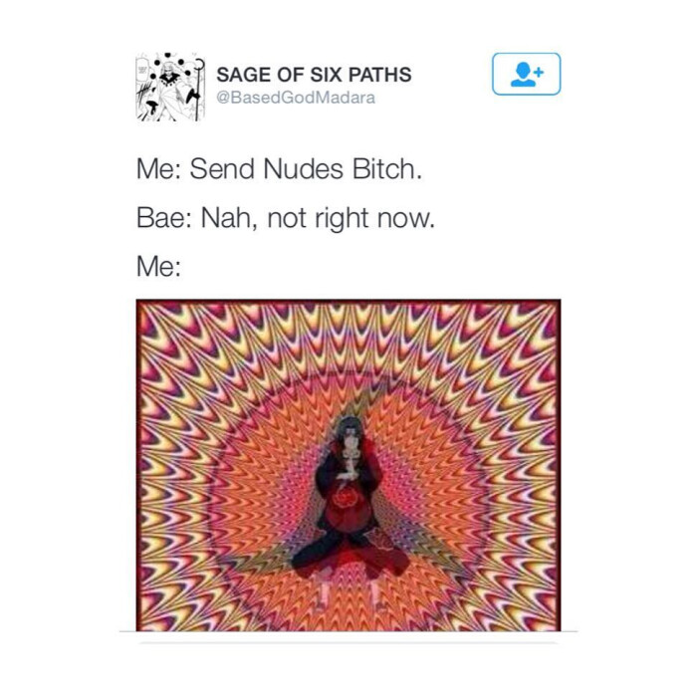Click the top-left corner of the zigzag illusion image
697x697 pixels.
[138, 302]
